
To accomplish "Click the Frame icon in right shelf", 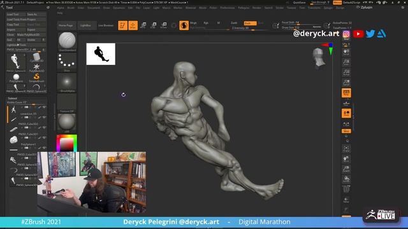I will (x=346, y=149).
